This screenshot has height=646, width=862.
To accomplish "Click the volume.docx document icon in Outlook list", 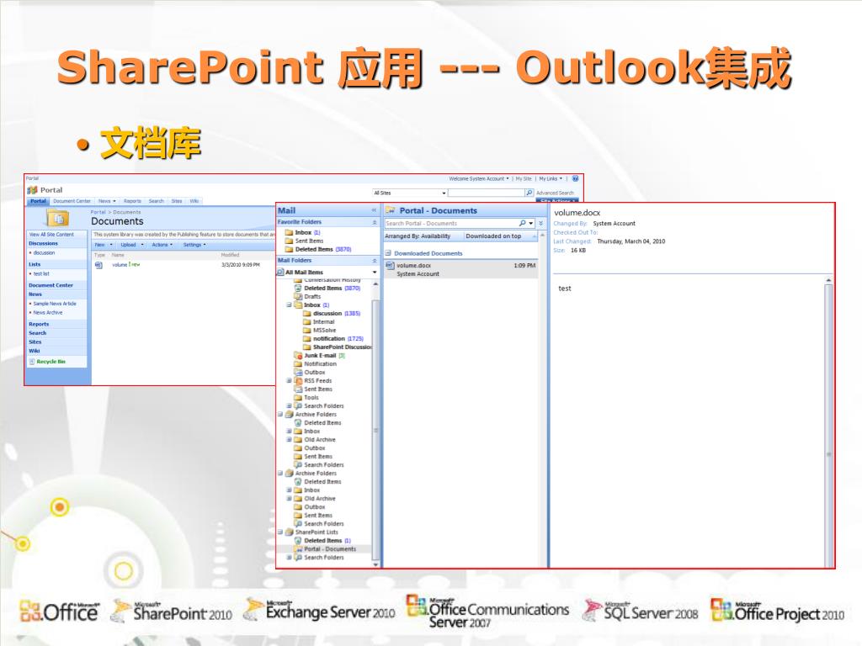I will 390,265.
